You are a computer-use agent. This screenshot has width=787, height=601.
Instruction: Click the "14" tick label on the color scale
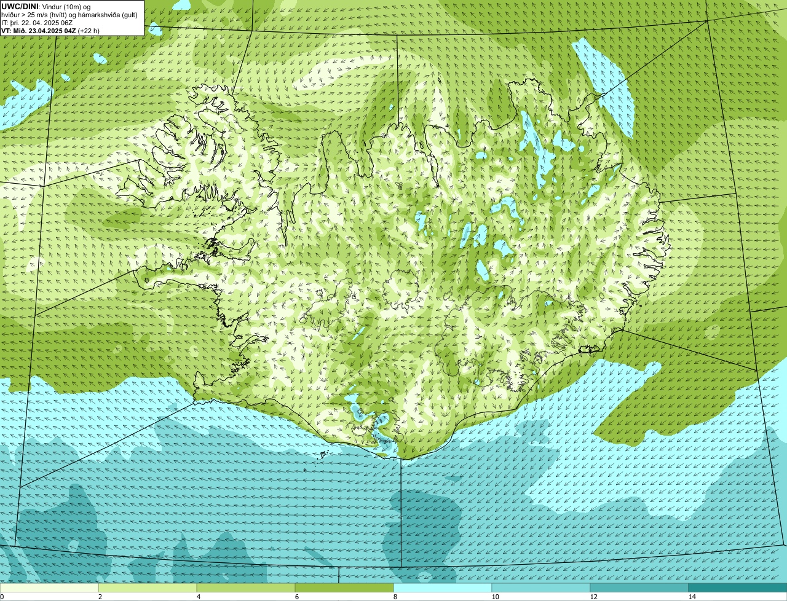tap(692, 597)
